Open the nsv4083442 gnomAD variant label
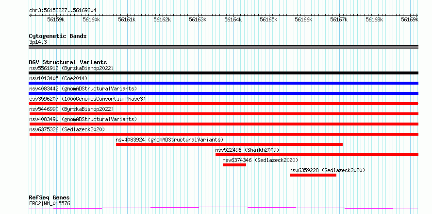 tap(83, 89)
